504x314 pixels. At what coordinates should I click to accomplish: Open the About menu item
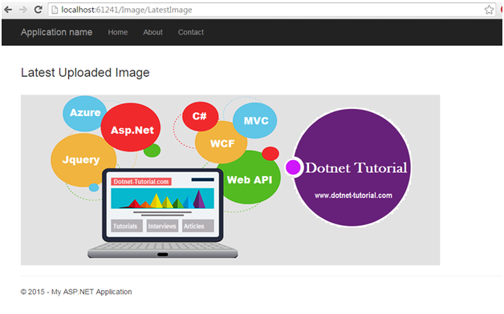click(152, 32)
